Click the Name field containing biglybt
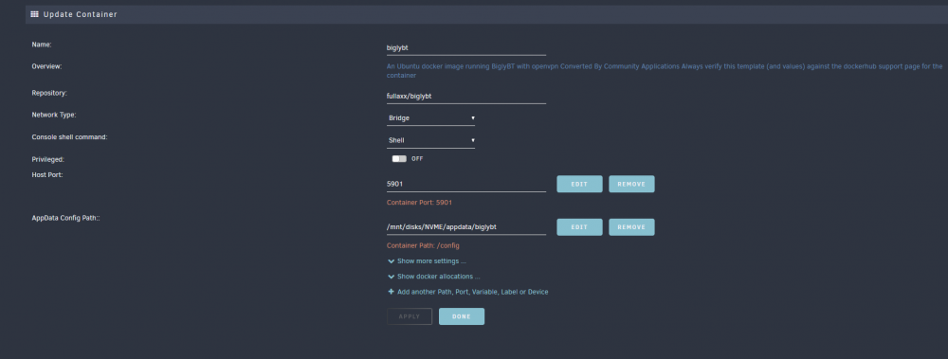Image resolution: width=948 pixels, height=359 pixels. [x=466, y=47]
